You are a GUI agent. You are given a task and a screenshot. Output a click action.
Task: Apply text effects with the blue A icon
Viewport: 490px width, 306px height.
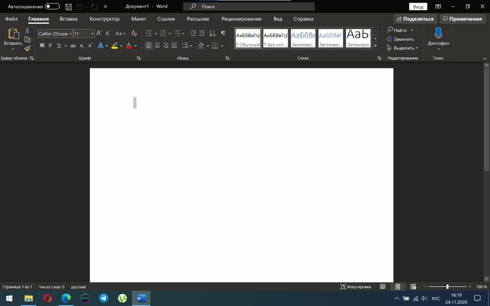[100, 45]
